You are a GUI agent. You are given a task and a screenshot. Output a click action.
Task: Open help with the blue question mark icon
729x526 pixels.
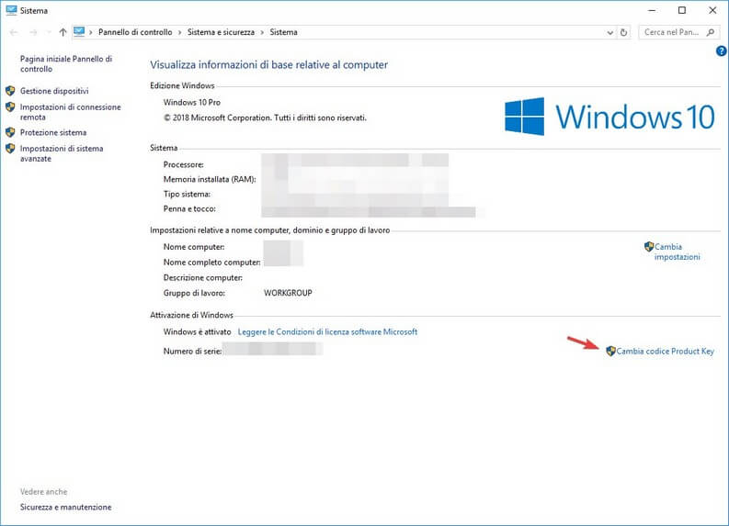click(x=721, y=51)
